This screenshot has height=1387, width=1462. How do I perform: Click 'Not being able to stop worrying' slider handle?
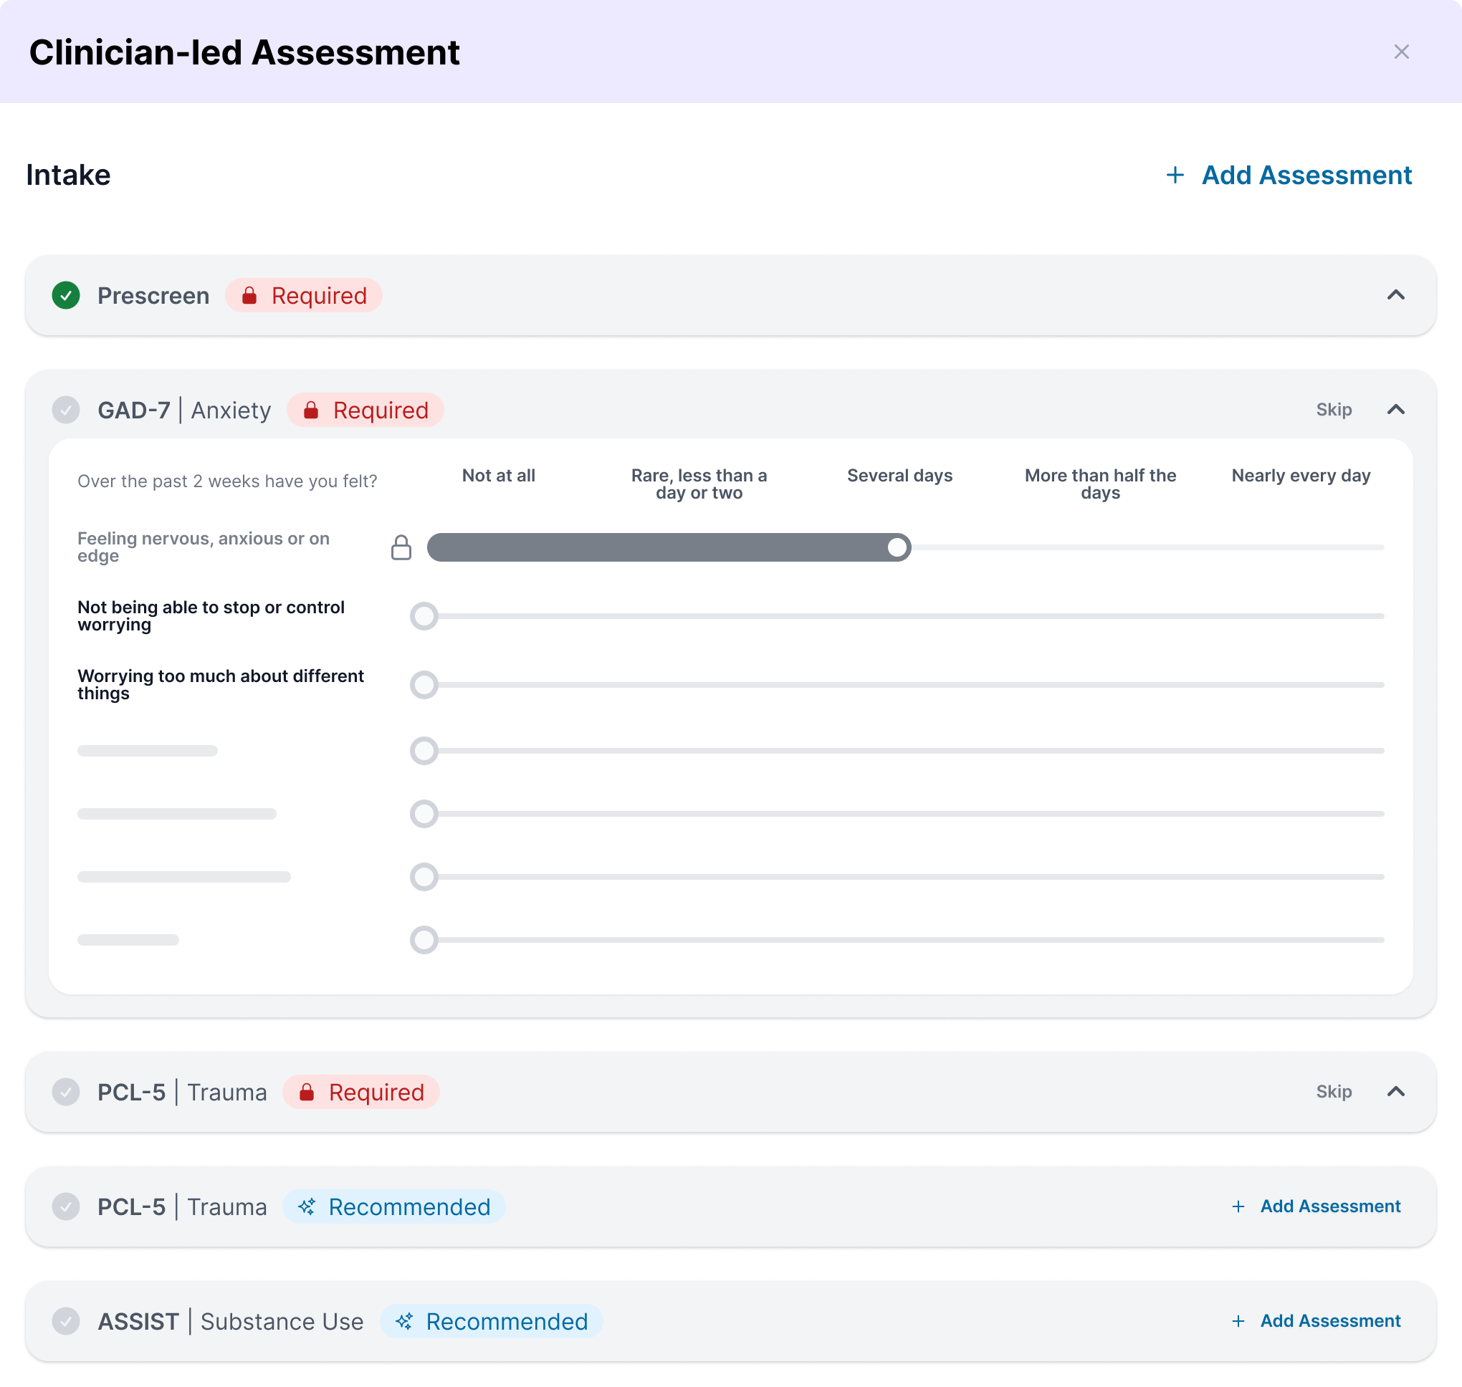pyautogui.click(x=424, y=616)
